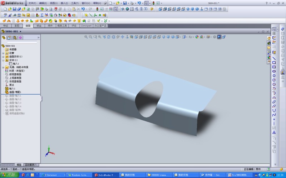Switch to the DimXpert command tab

(86, 26)
